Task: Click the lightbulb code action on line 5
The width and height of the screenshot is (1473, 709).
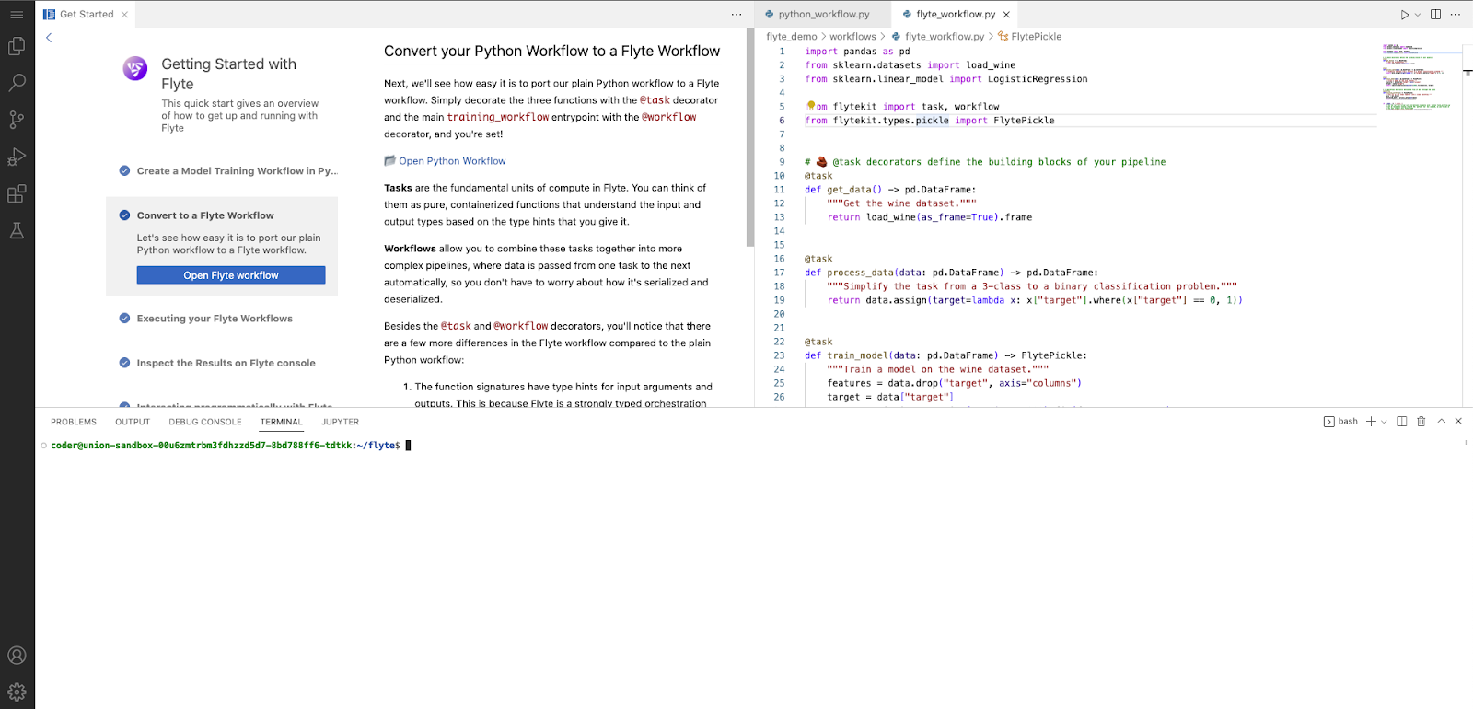Action: pyautogui.click(x=810, y=106)
